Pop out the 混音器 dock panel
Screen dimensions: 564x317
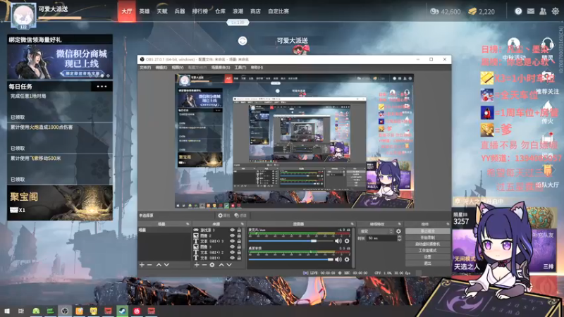352,224
